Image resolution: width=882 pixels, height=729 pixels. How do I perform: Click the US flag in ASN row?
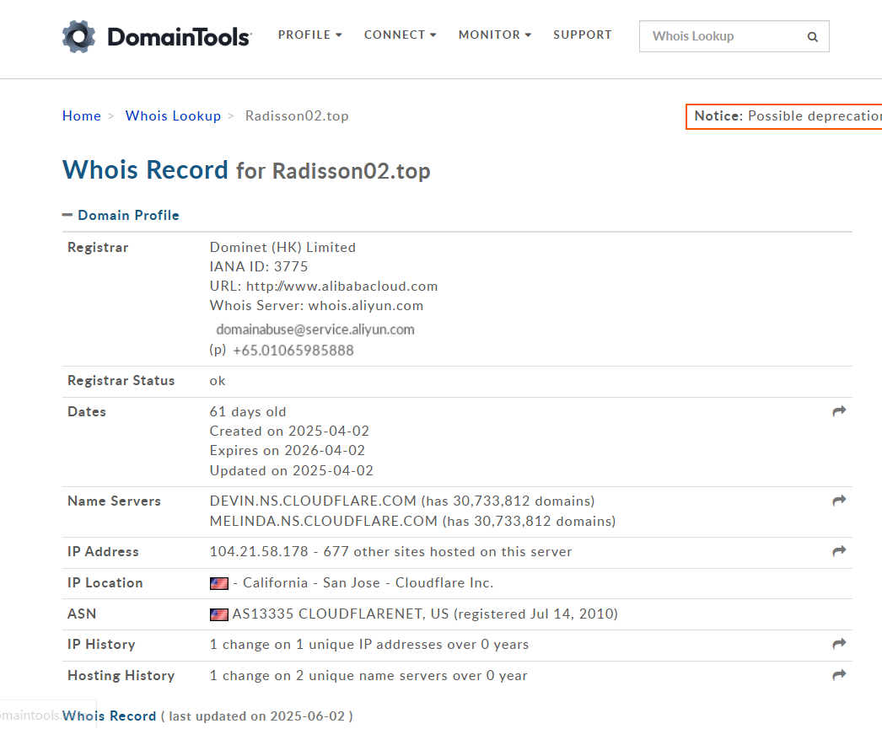click(218, 614)
